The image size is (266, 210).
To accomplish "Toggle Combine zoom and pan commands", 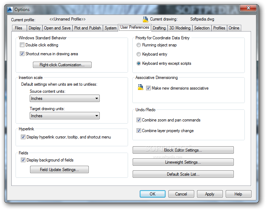I will coord(139,120).
